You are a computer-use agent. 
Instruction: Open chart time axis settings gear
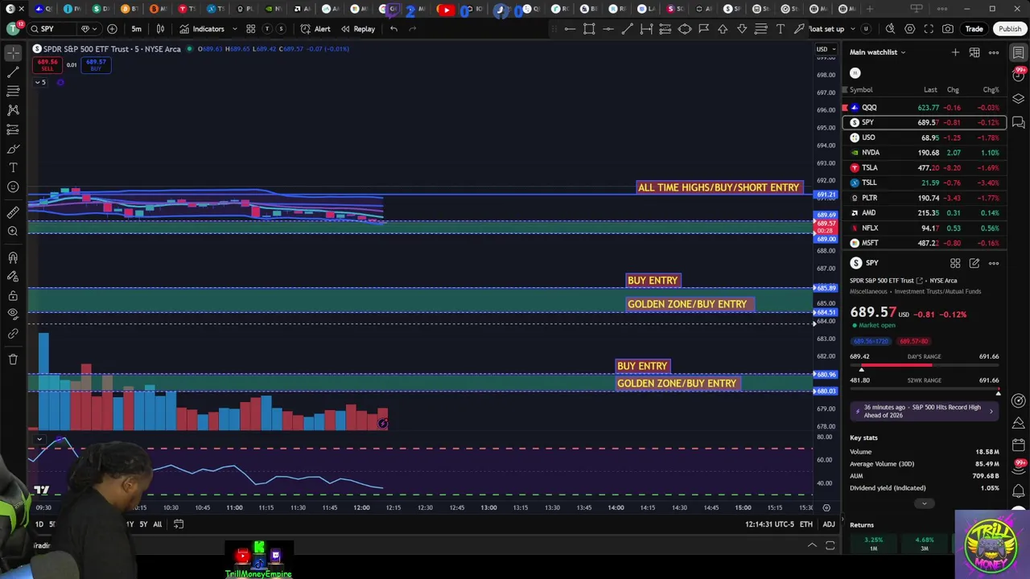pyautogui.click(x=826, y=507)
